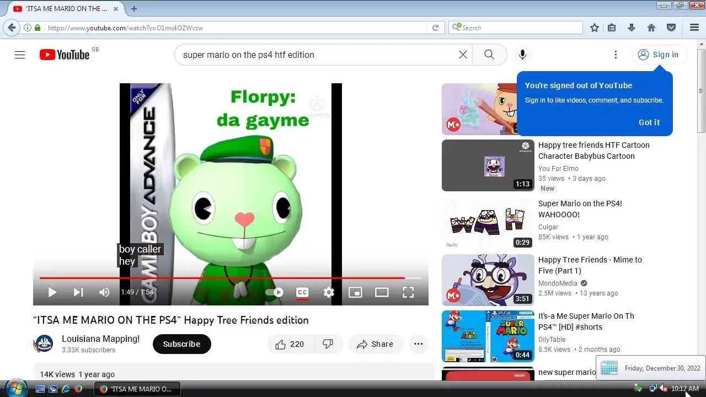
Task: Show bookmarks list icon
Action: 612,28
